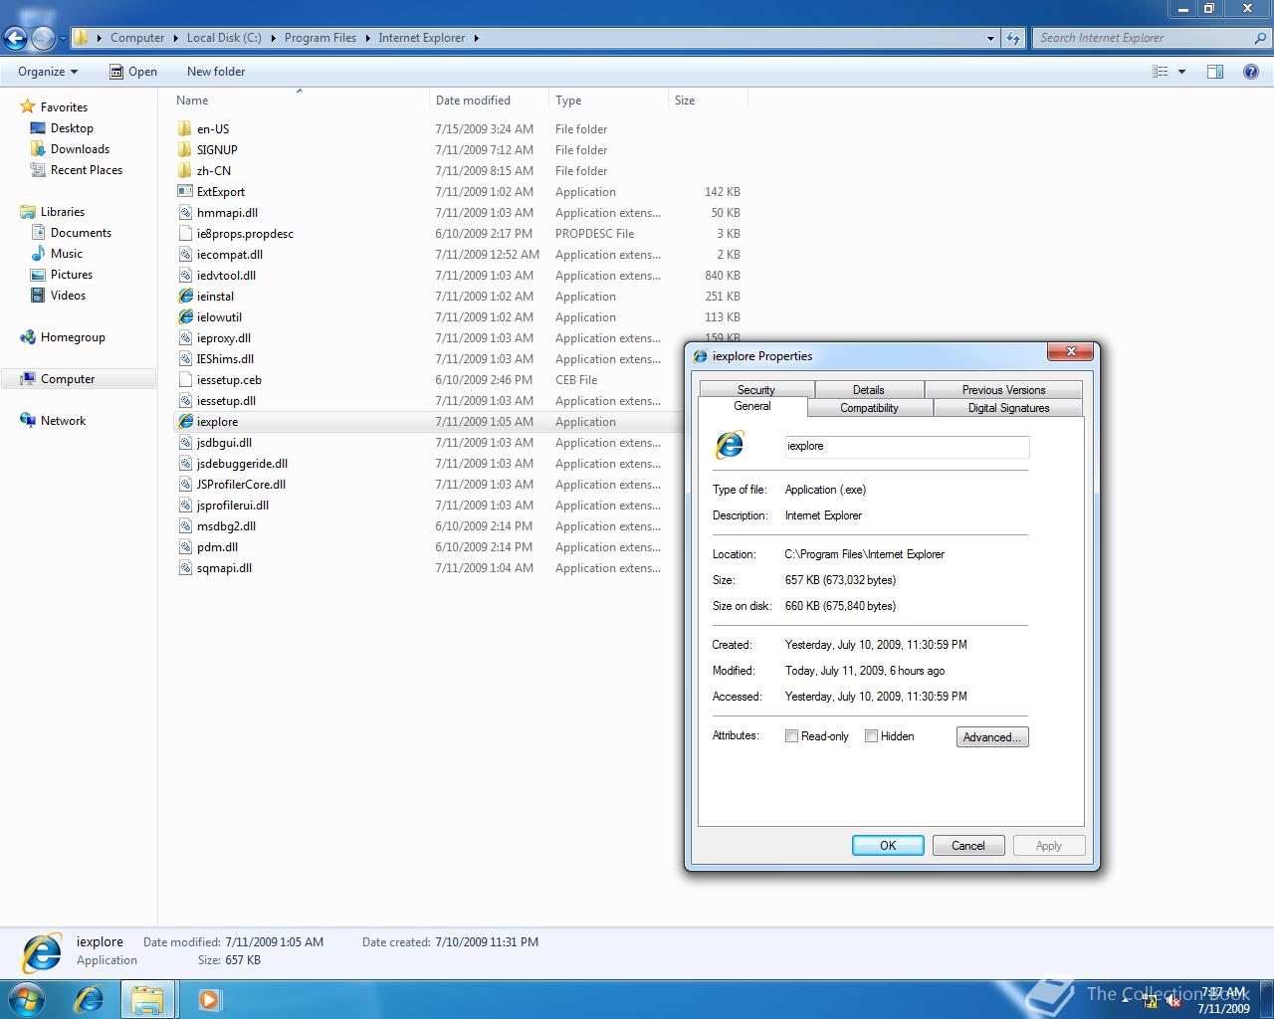Switch to the Compatibility tab
The height and width of the screenshot is (1019, 1274).
pyautogui.click(x=869, y=408)
